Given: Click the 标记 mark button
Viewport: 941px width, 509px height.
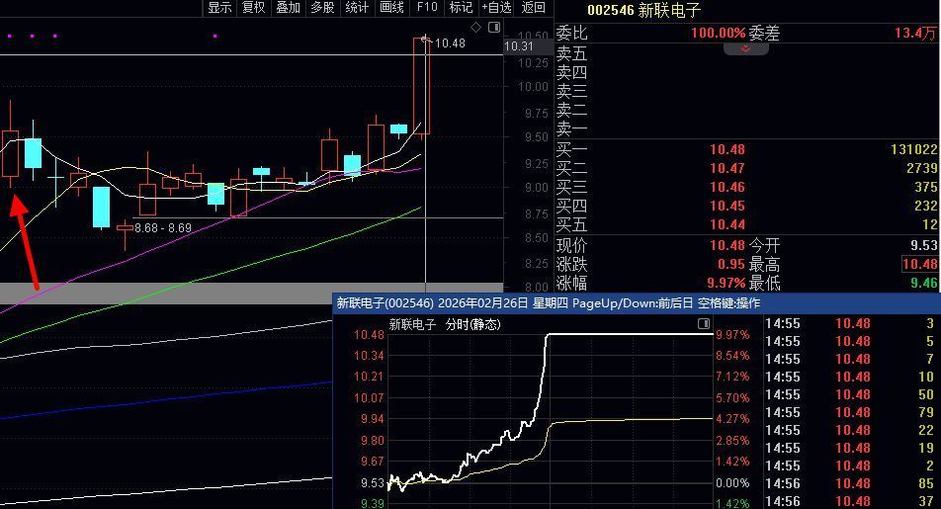Looking at the screenshot, I should tap(461, 7).
